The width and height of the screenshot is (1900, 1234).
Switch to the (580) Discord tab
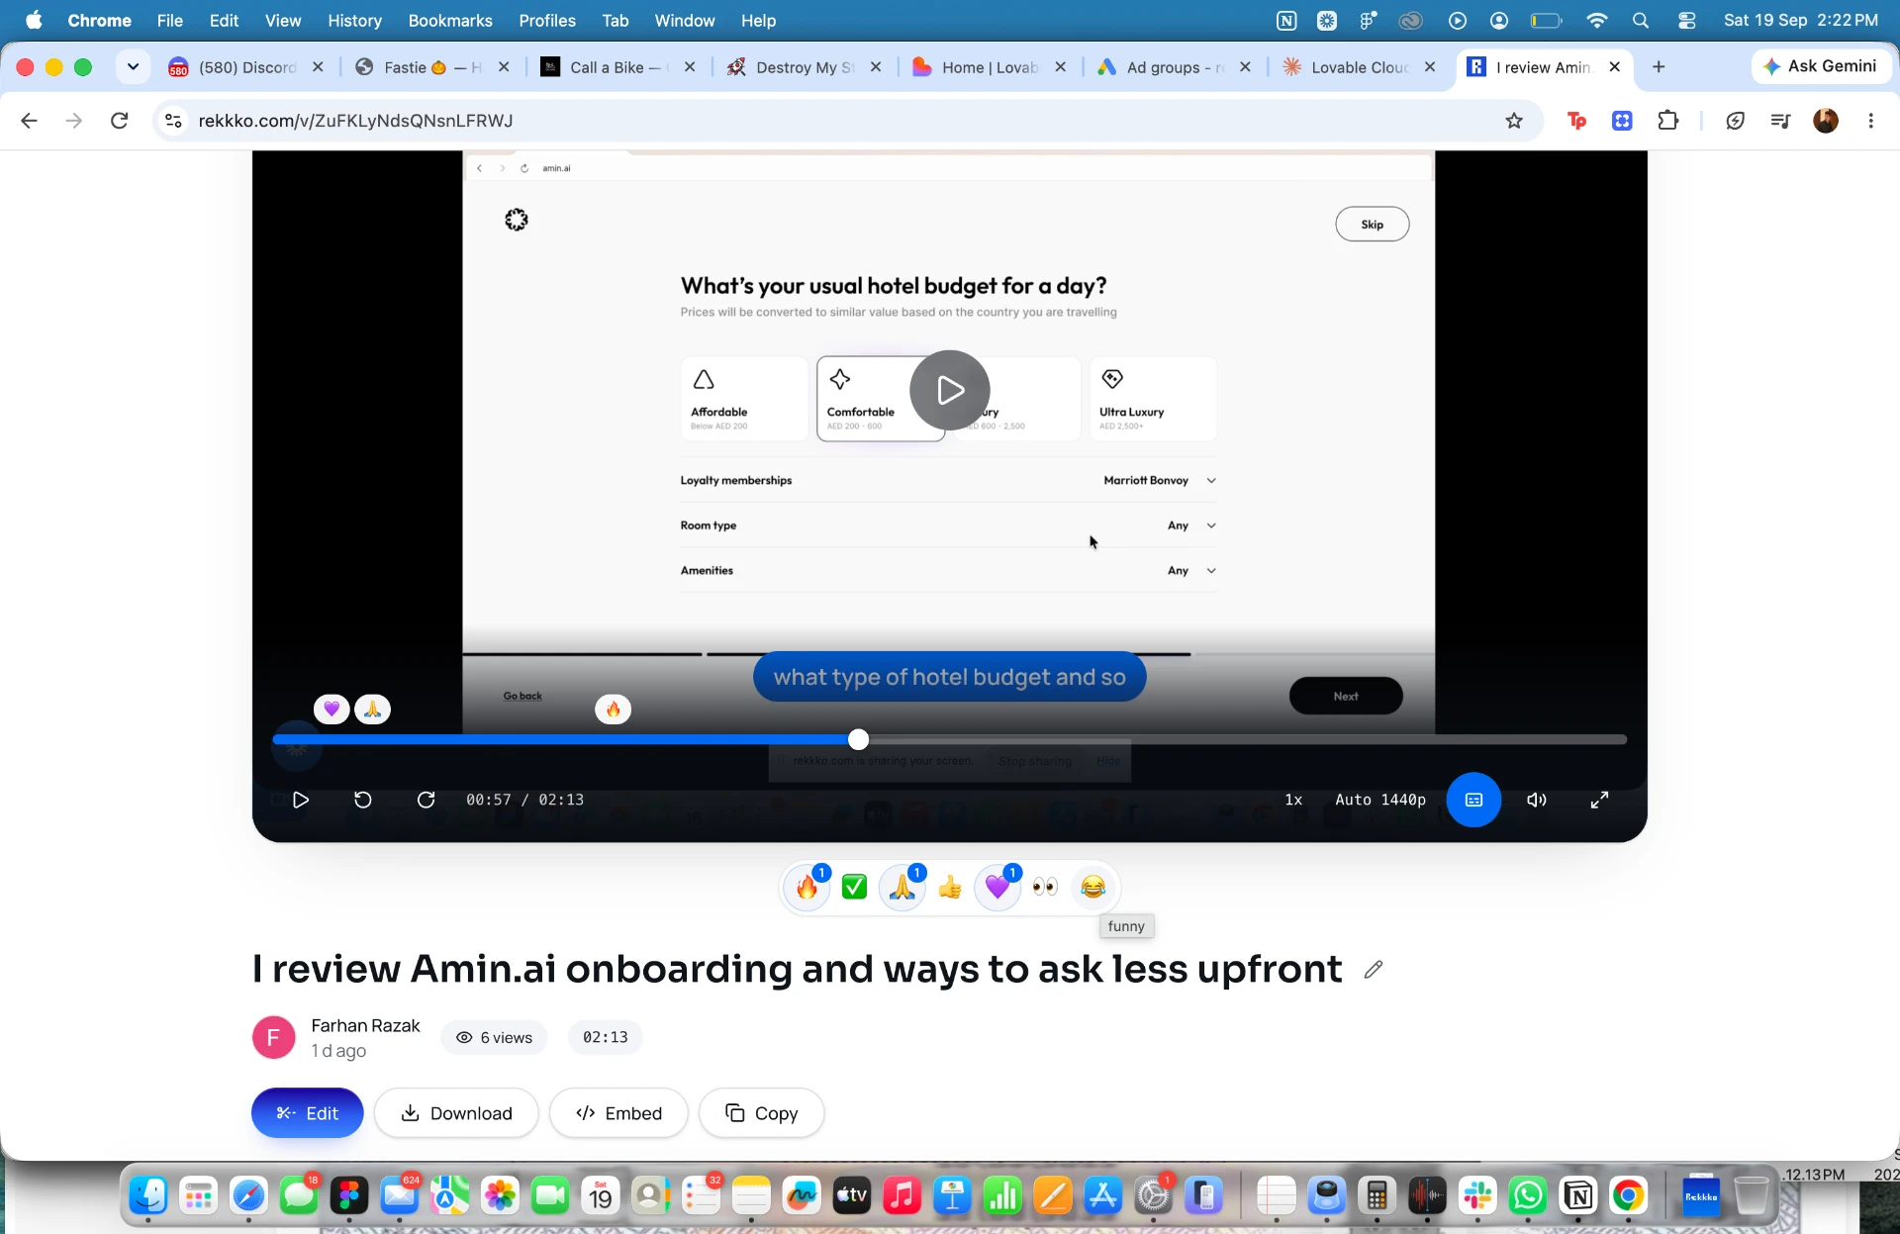[x=246, y=67]
